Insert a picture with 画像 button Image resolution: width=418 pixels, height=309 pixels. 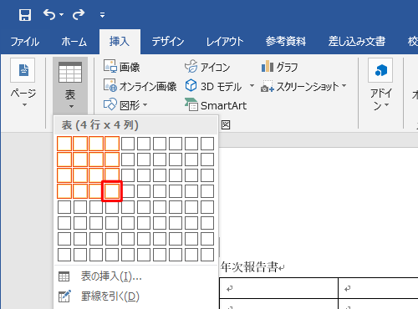pyautogui.click(x=121, y=67)
